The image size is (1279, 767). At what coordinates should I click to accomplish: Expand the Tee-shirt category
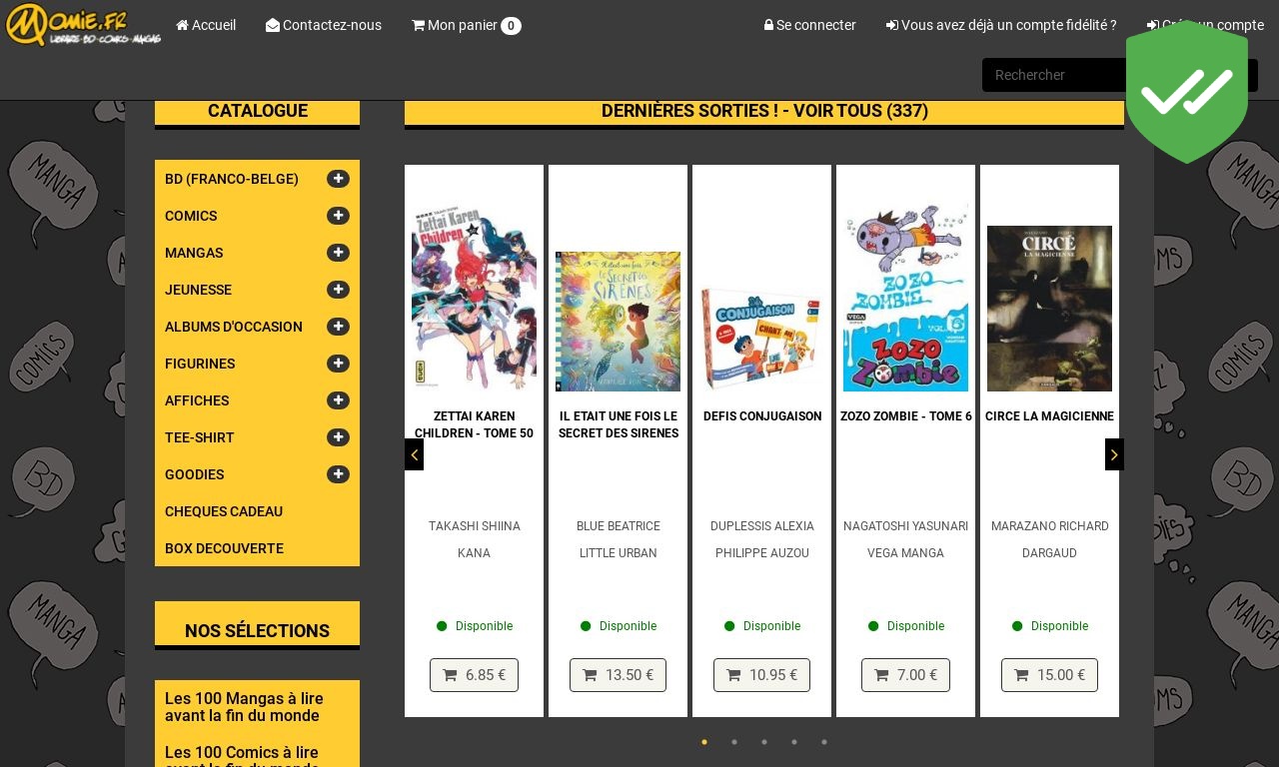coord(338,437)
